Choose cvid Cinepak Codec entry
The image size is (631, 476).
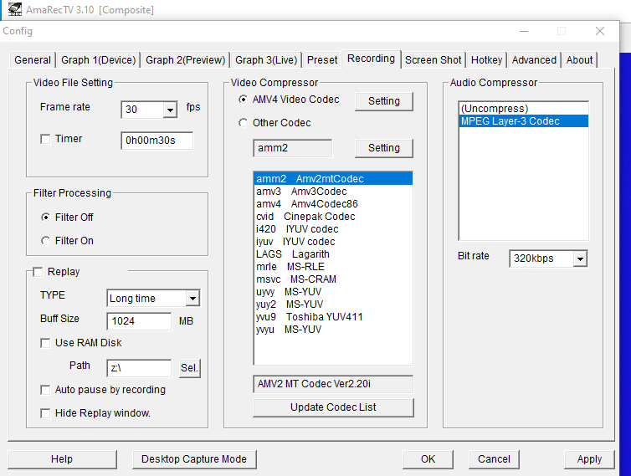click(333, 217)
